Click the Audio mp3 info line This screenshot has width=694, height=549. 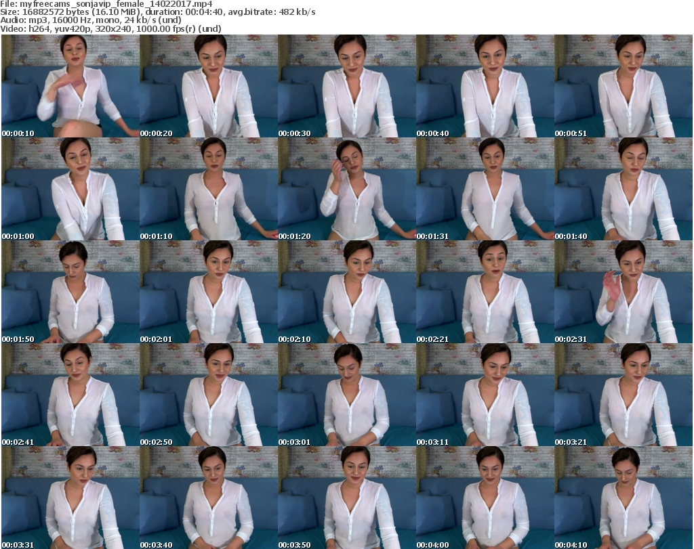click(91, 20)
